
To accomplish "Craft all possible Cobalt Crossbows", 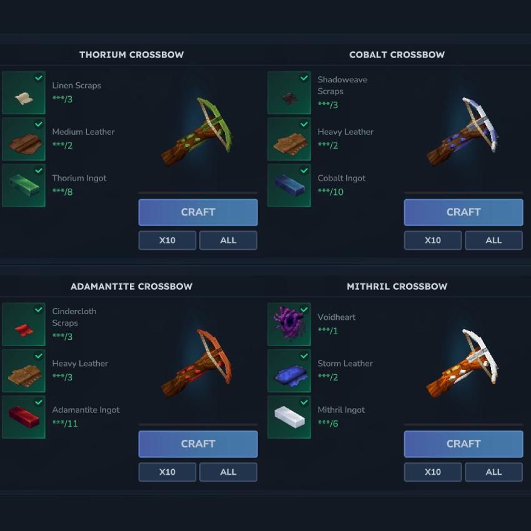I will (x=494, y=241).
